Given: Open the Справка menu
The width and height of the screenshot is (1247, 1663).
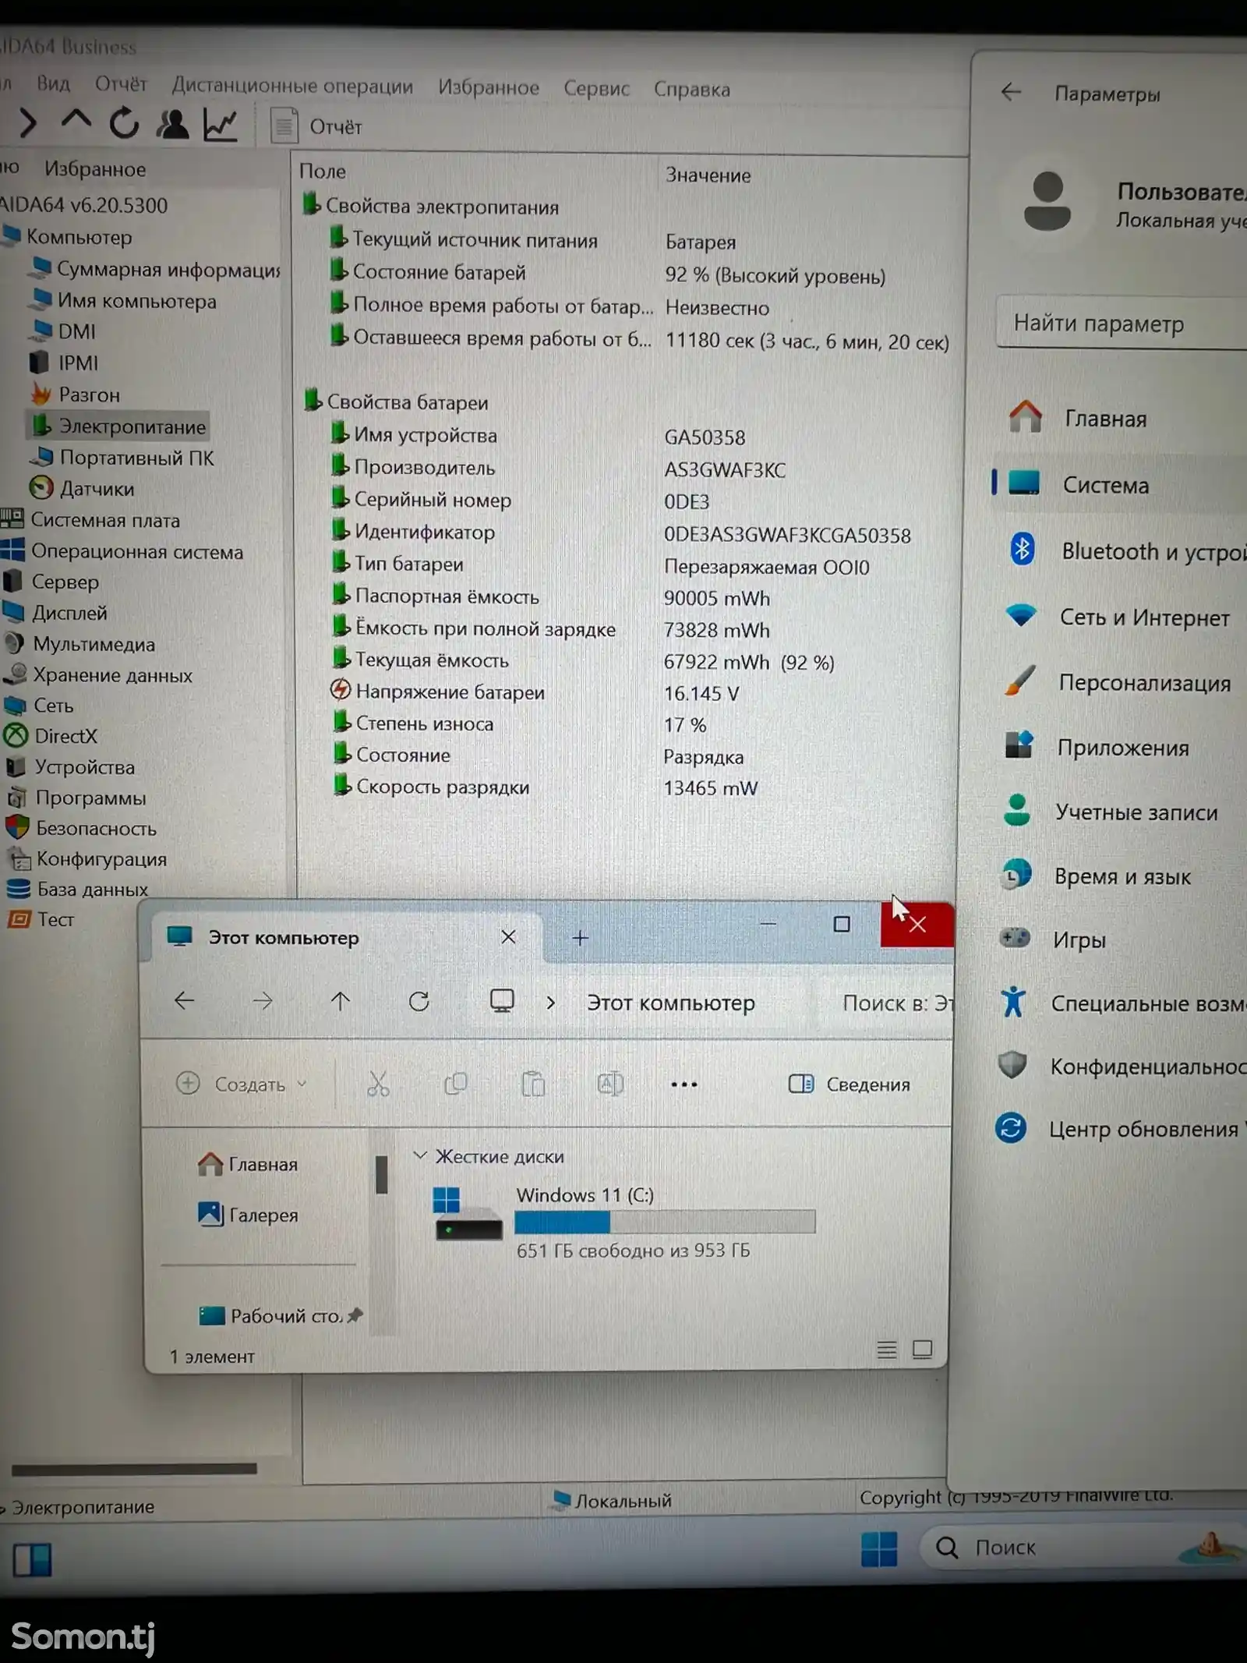Looking at the screenshot, I should (692, 90).
